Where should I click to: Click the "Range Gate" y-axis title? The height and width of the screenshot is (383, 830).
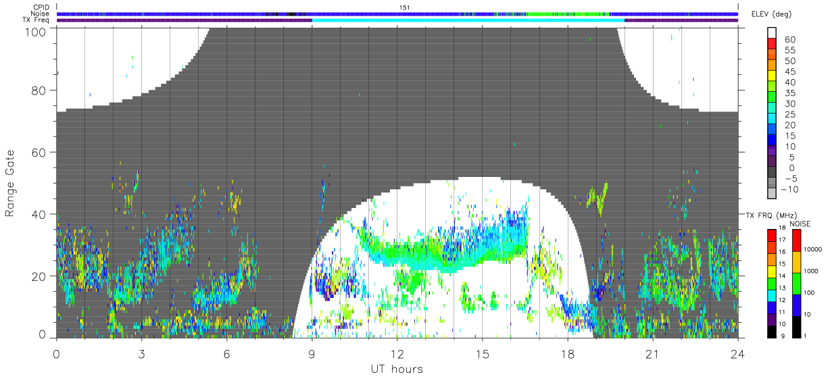click(11, 184)
